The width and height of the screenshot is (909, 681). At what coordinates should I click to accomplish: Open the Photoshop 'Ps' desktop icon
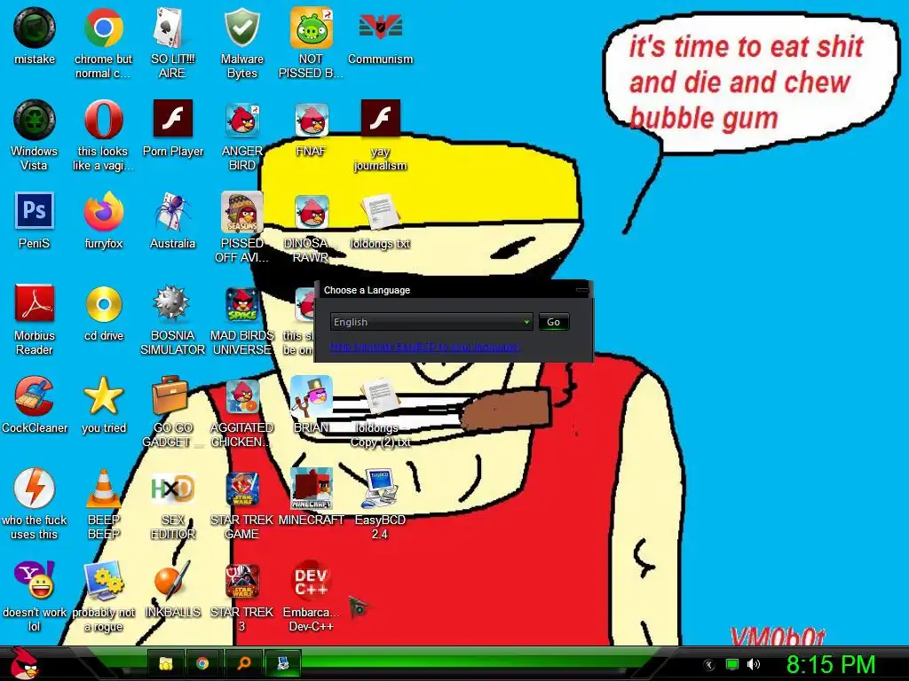click(35, 211)
